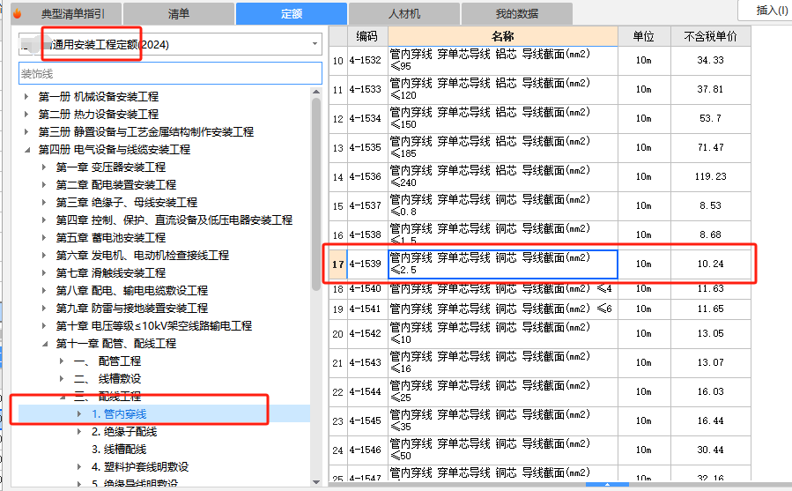The height and width of the screenshot is (491, 792).
Task: Select 第九章 防雷与接地装置安装工程
Action: click(132, 308)
